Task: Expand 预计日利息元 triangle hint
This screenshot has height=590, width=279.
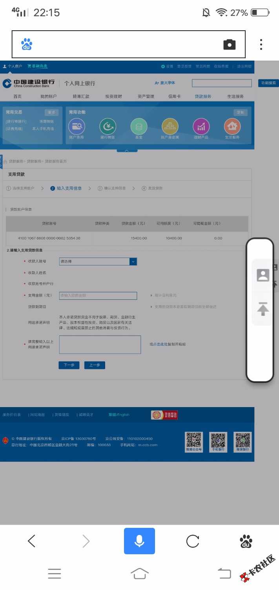Action: (151, 295)
